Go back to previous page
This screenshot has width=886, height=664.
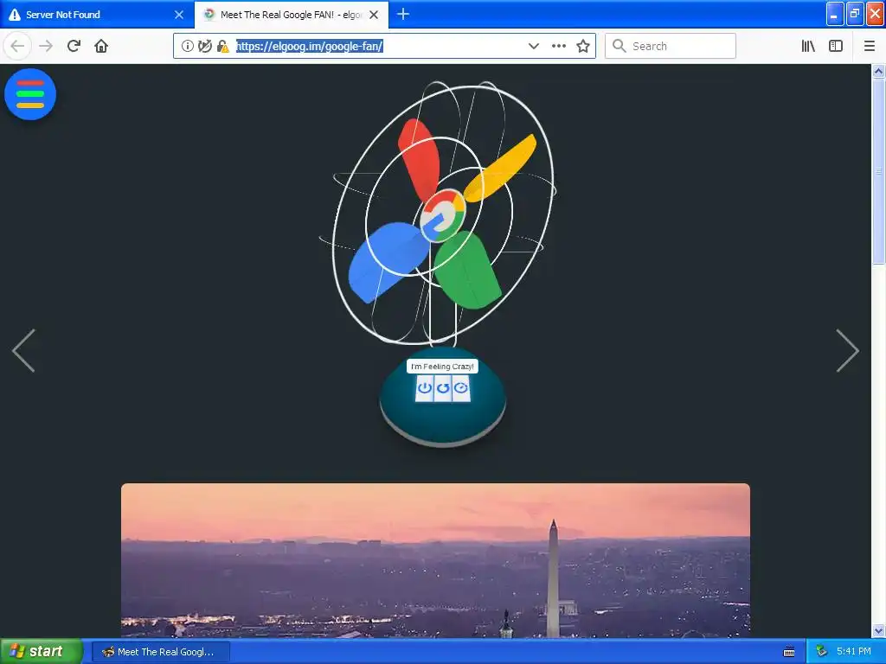pyautogui.click(x=17, y=46)
